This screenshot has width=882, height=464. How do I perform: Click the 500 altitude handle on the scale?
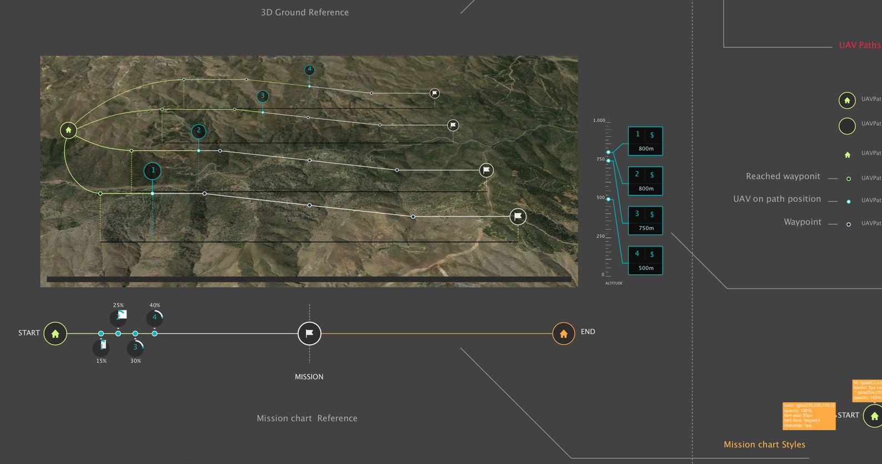click(x=609, y=199)
